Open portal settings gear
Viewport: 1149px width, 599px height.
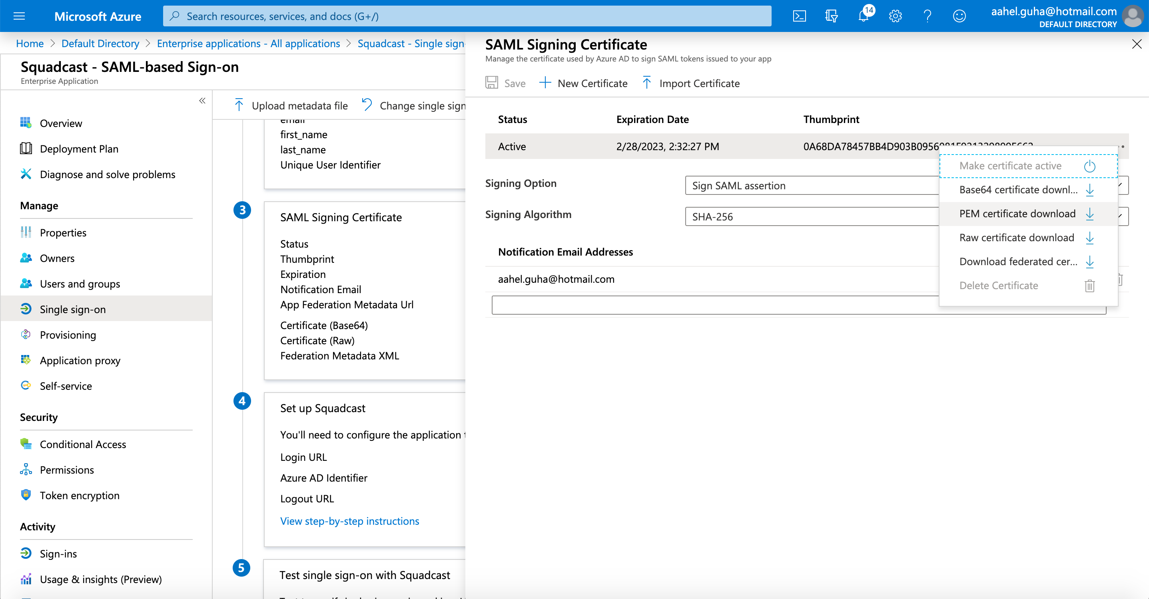click(x=895, y=16)
